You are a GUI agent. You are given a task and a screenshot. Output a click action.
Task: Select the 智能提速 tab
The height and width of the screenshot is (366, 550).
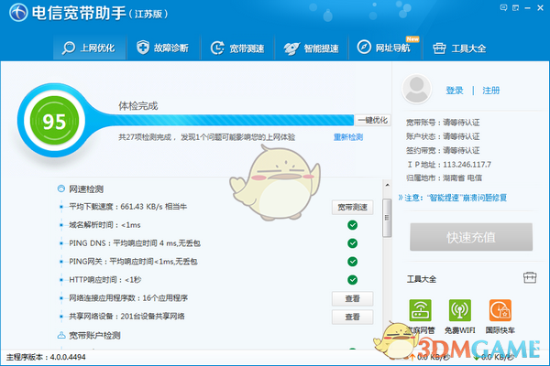312,48
